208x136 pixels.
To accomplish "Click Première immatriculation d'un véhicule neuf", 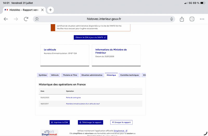I will tap(83, 104).
